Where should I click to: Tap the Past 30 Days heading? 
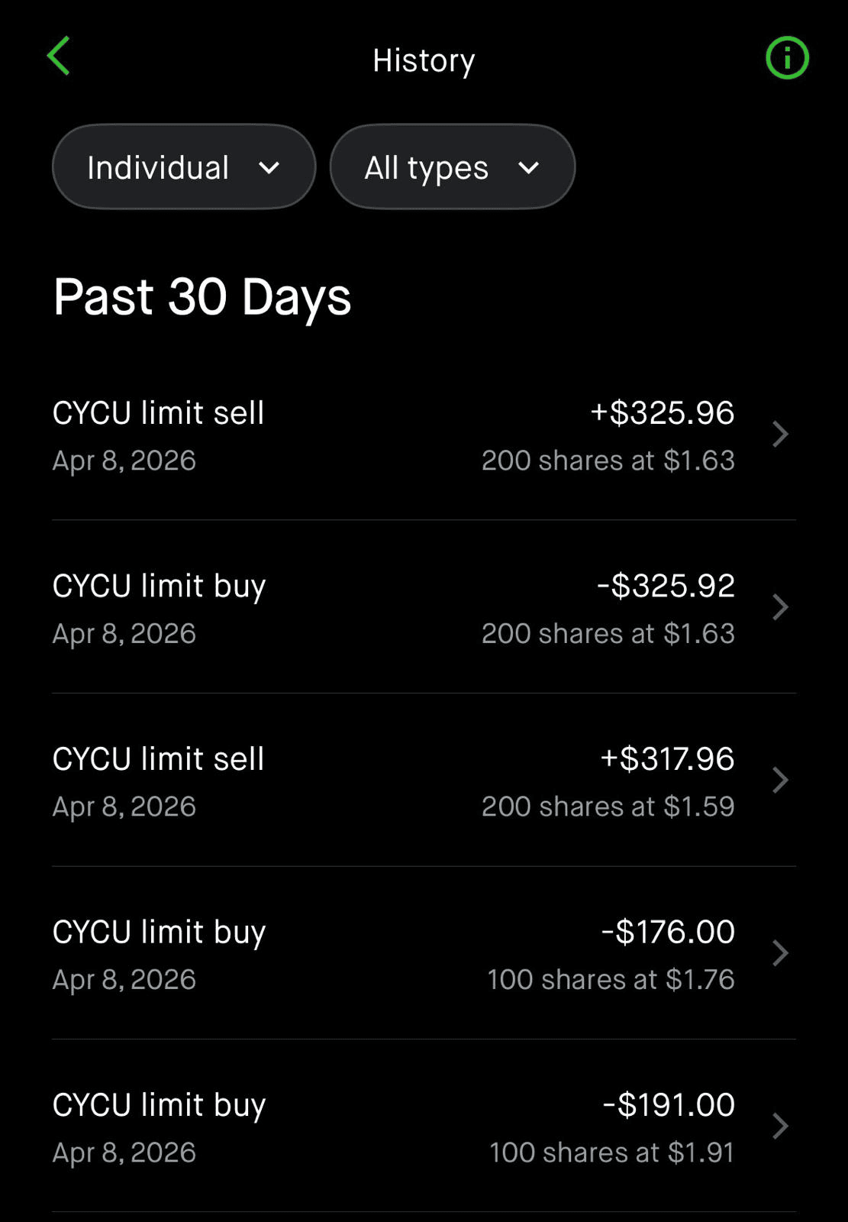202,297
